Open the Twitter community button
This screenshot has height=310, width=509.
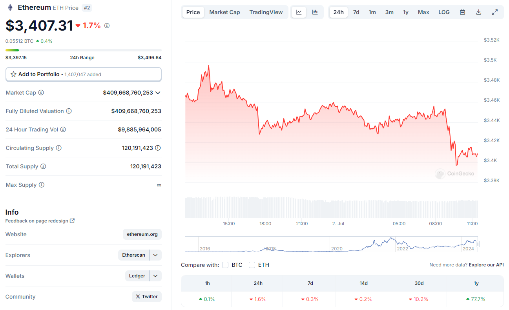(146, 297)
